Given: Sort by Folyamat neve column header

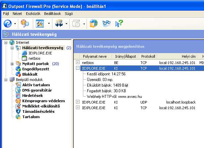Looking at the screenshot, I should click(96, 56).
